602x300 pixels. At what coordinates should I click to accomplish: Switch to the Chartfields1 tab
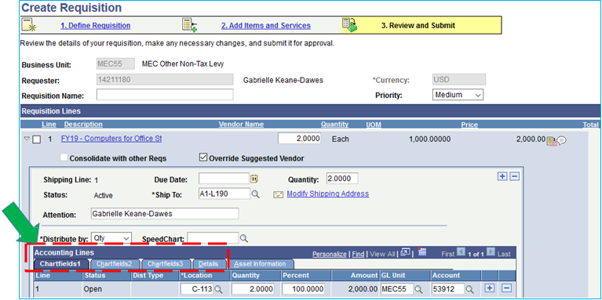coord(60,264)
